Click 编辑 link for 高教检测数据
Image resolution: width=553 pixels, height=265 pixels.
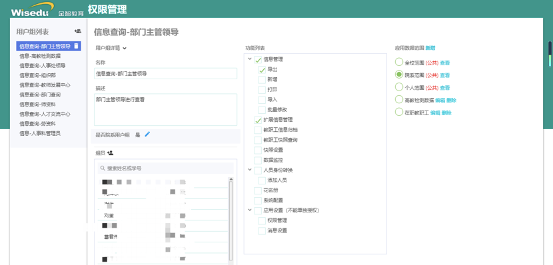(x=440, y=101)
